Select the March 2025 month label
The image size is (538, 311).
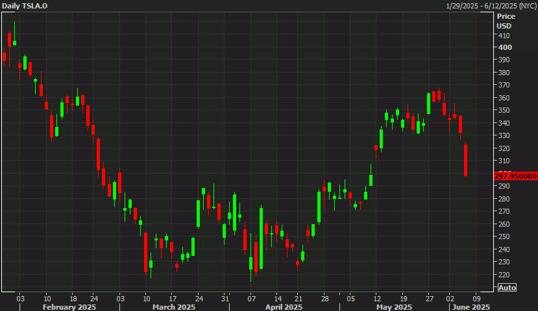click(173, 306)
